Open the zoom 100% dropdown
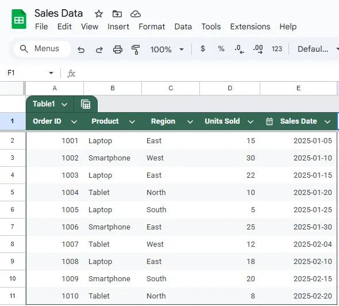The image size is (339, 306). (167, 49)
